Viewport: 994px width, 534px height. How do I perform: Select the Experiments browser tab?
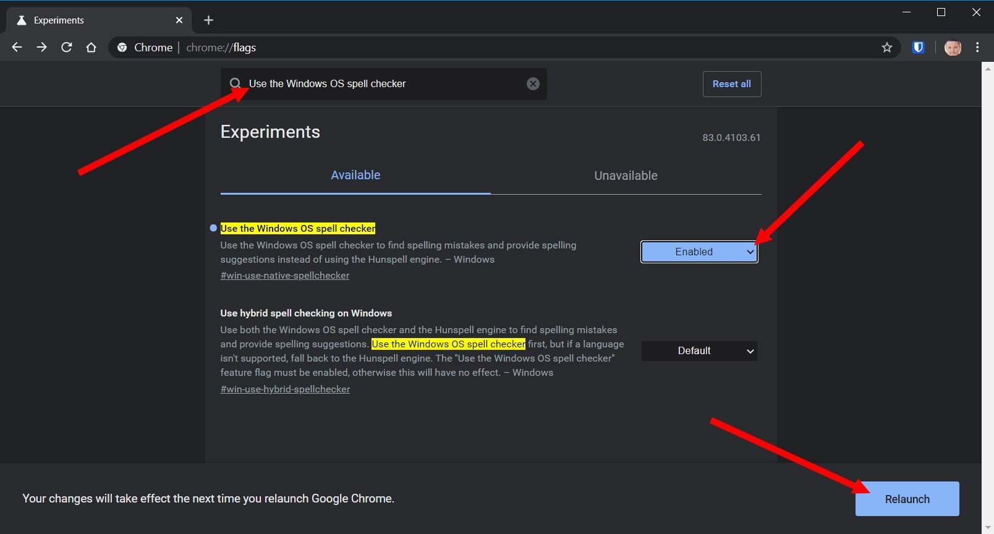(x=99, y=20)
